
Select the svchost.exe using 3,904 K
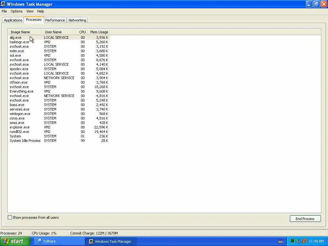tap(59, 78)
